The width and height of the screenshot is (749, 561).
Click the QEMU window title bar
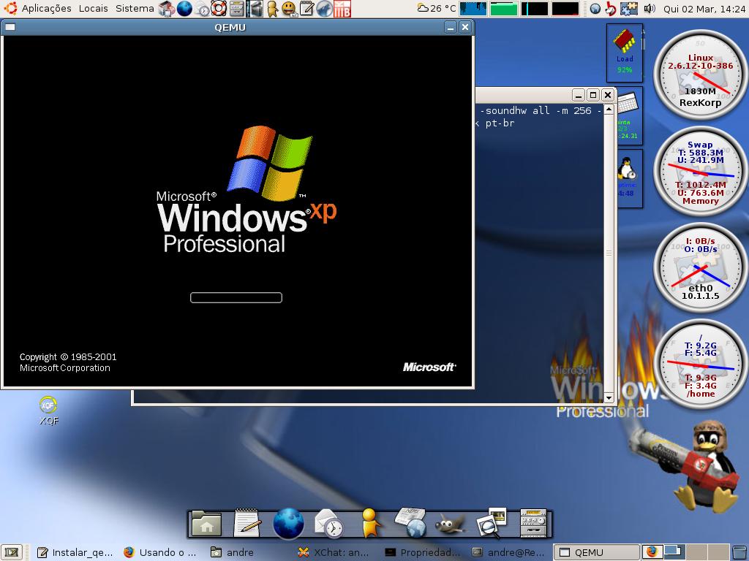[230, 27]
